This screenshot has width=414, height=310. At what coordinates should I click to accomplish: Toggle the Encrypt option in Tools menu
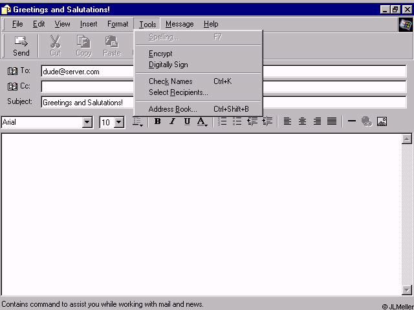[160, 54]
